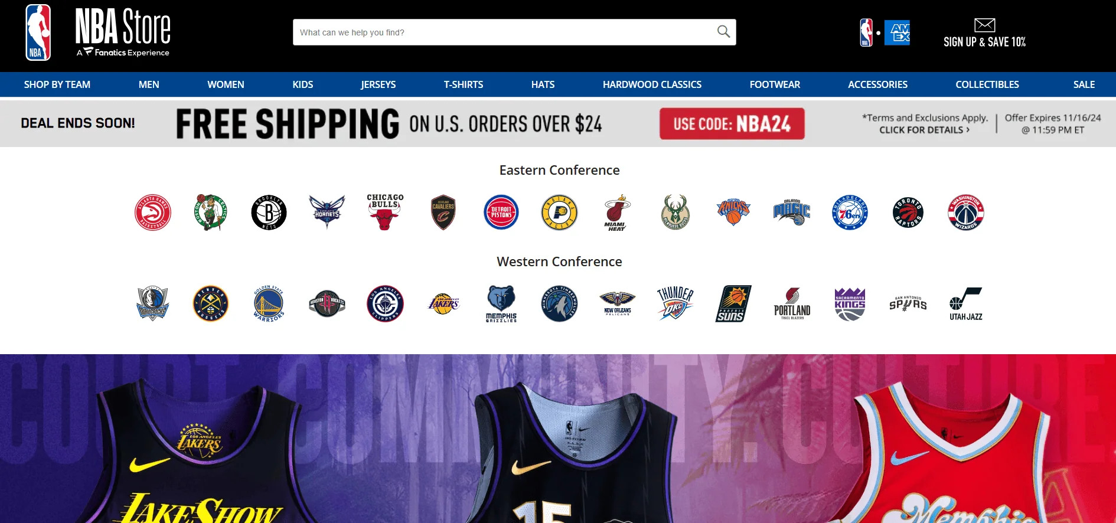The height and width of the screenshot is (523, 1116).
Task: Select the New Orleans Pelicans logo
Action: (x=617, y=304)
